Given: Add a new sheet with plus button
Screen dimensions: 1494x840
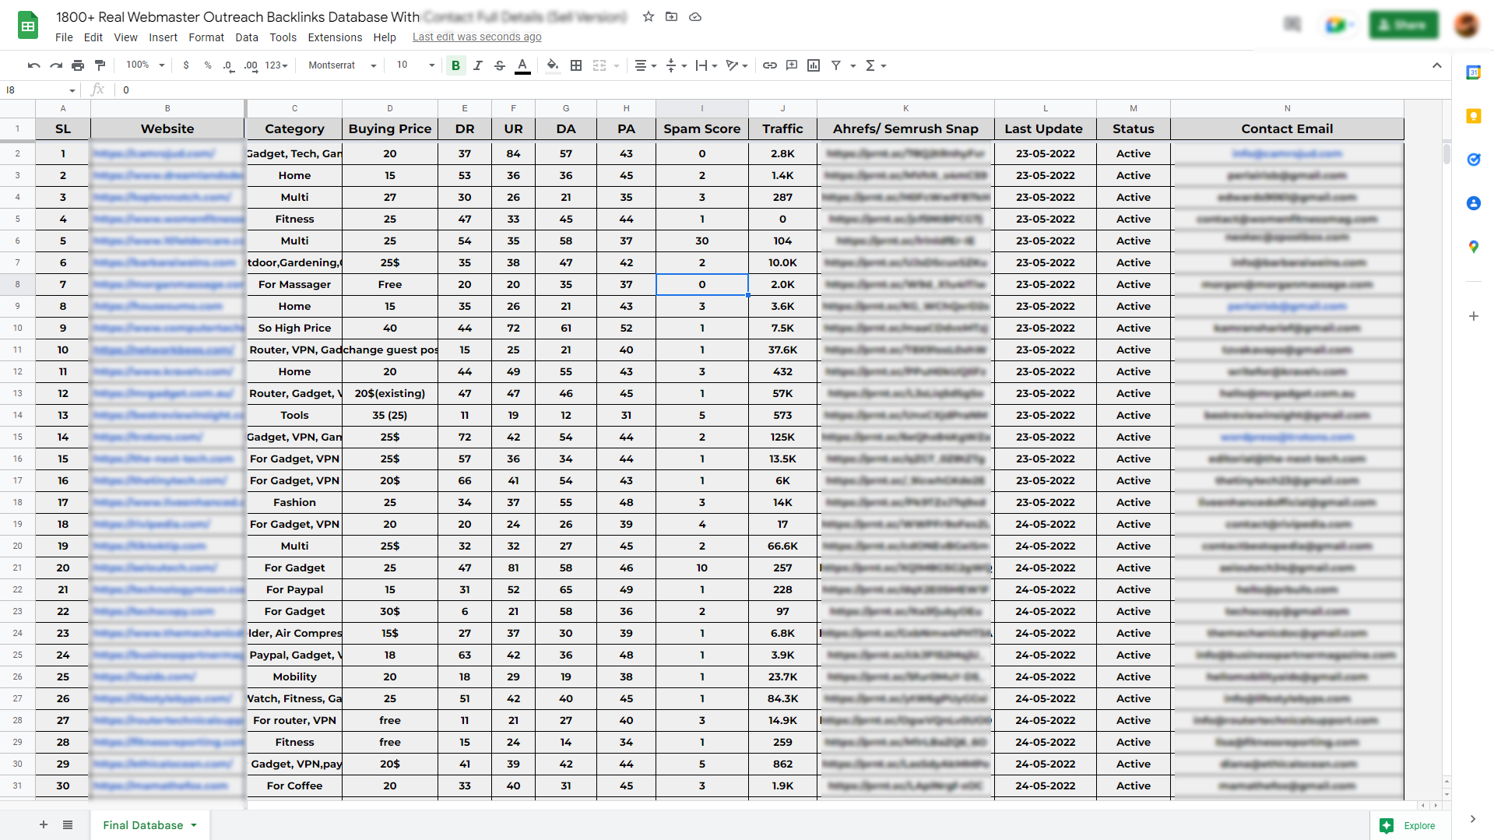Looking at the screenshot, I should click(44, 824).
